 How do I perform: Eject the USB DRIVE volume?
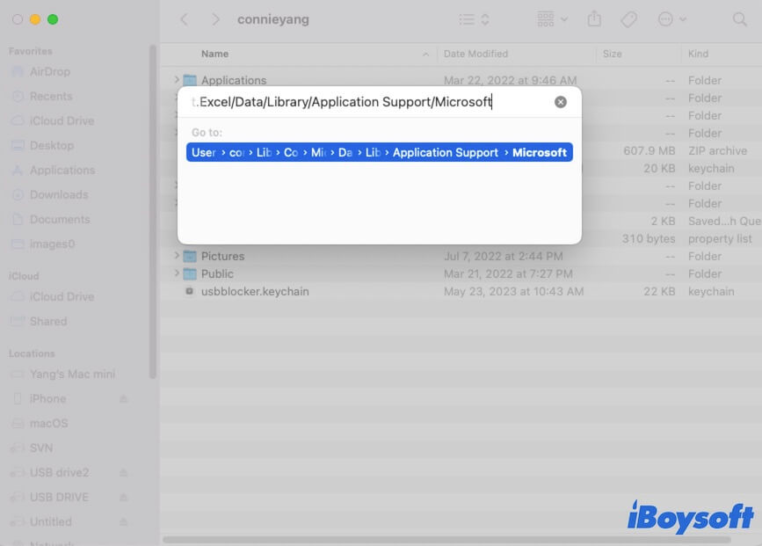click(124, 498)
